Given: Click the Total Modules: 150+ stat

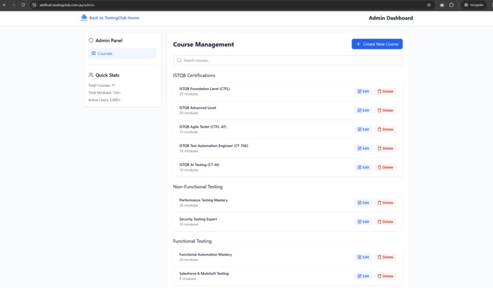Looking at the screenshot, I should click(105, 93).
